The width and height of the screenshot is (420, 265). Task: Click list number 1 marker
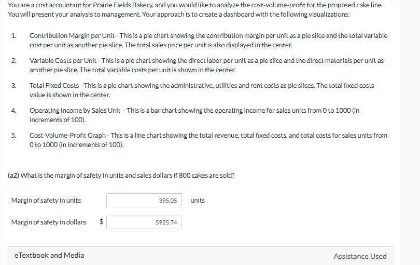pyautogui.click(x=13, y=36)
